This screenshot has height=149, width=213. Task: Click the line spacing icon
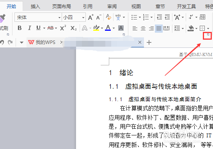[x=177, y=28]
